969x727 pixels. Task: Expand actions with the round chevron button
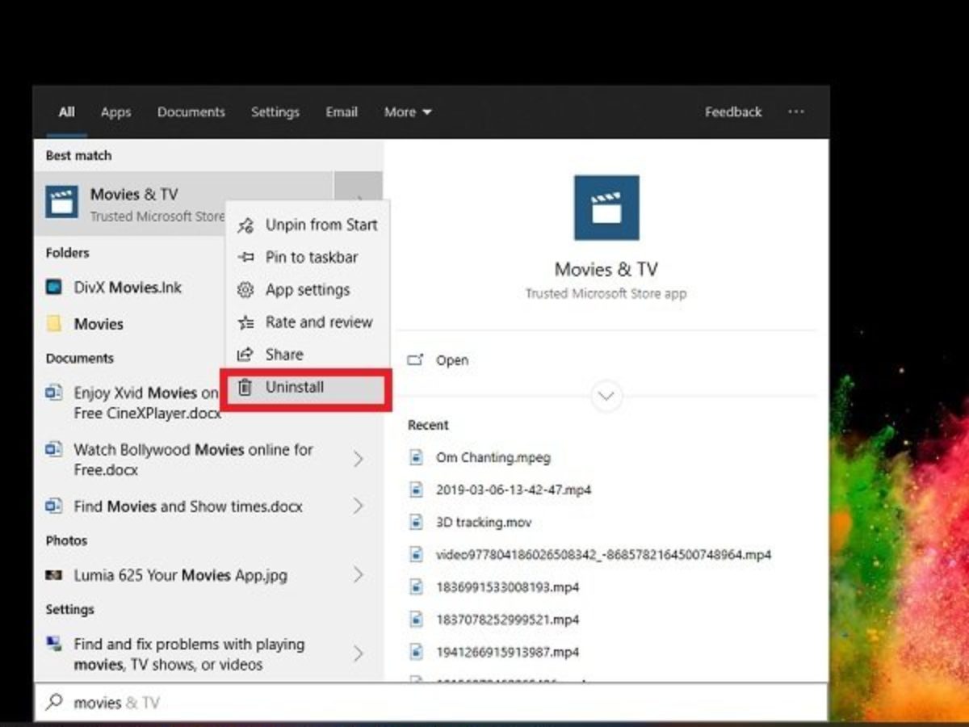click(x=606, y=396)
